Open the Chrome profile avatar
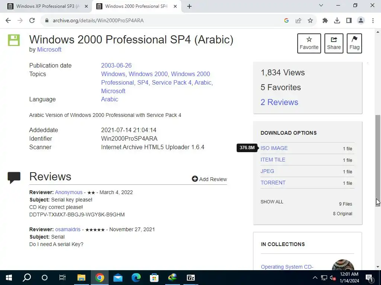The width and height of the screenshot is (381, 285). click(361, 21)
